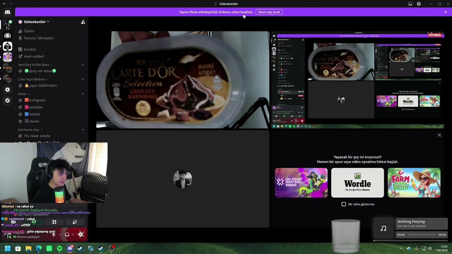This screenshot has height=254, width=452.
Task: Open the yayın-bildirimleri channel
Action: pyautogui.click(x=52, y=86)
